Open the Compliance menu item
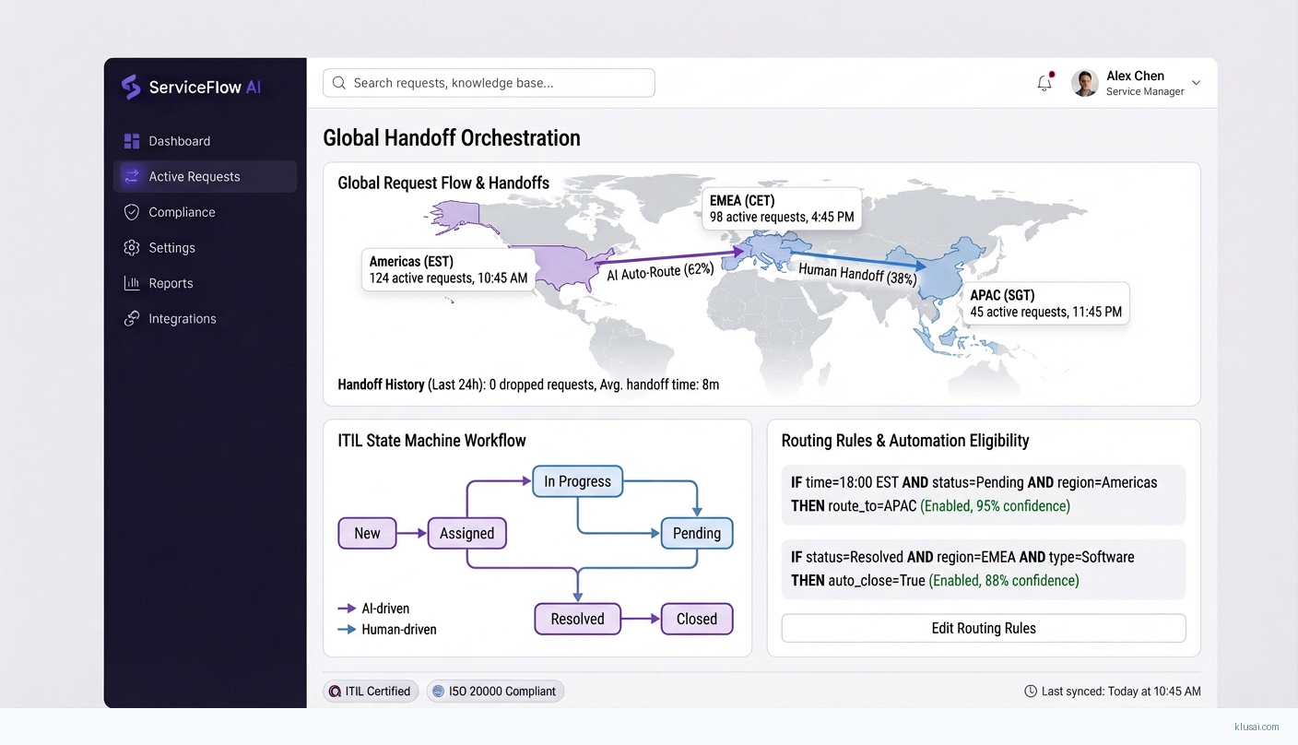1298x745 pixels. click(182, 212)
